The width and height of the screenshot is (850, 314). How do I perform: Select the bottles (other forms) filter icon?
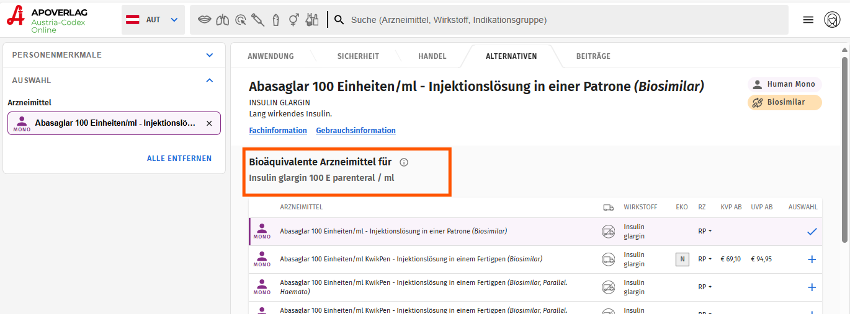[312, 20]
